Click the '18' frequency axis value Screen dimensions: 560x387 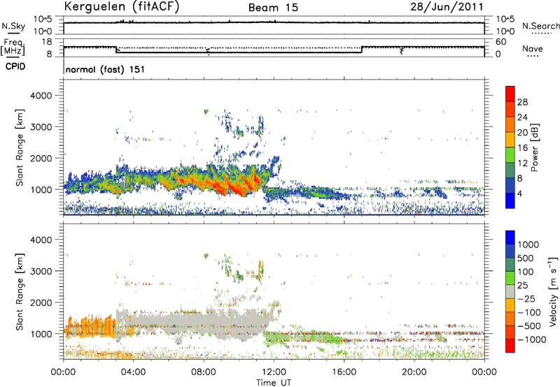47,41
